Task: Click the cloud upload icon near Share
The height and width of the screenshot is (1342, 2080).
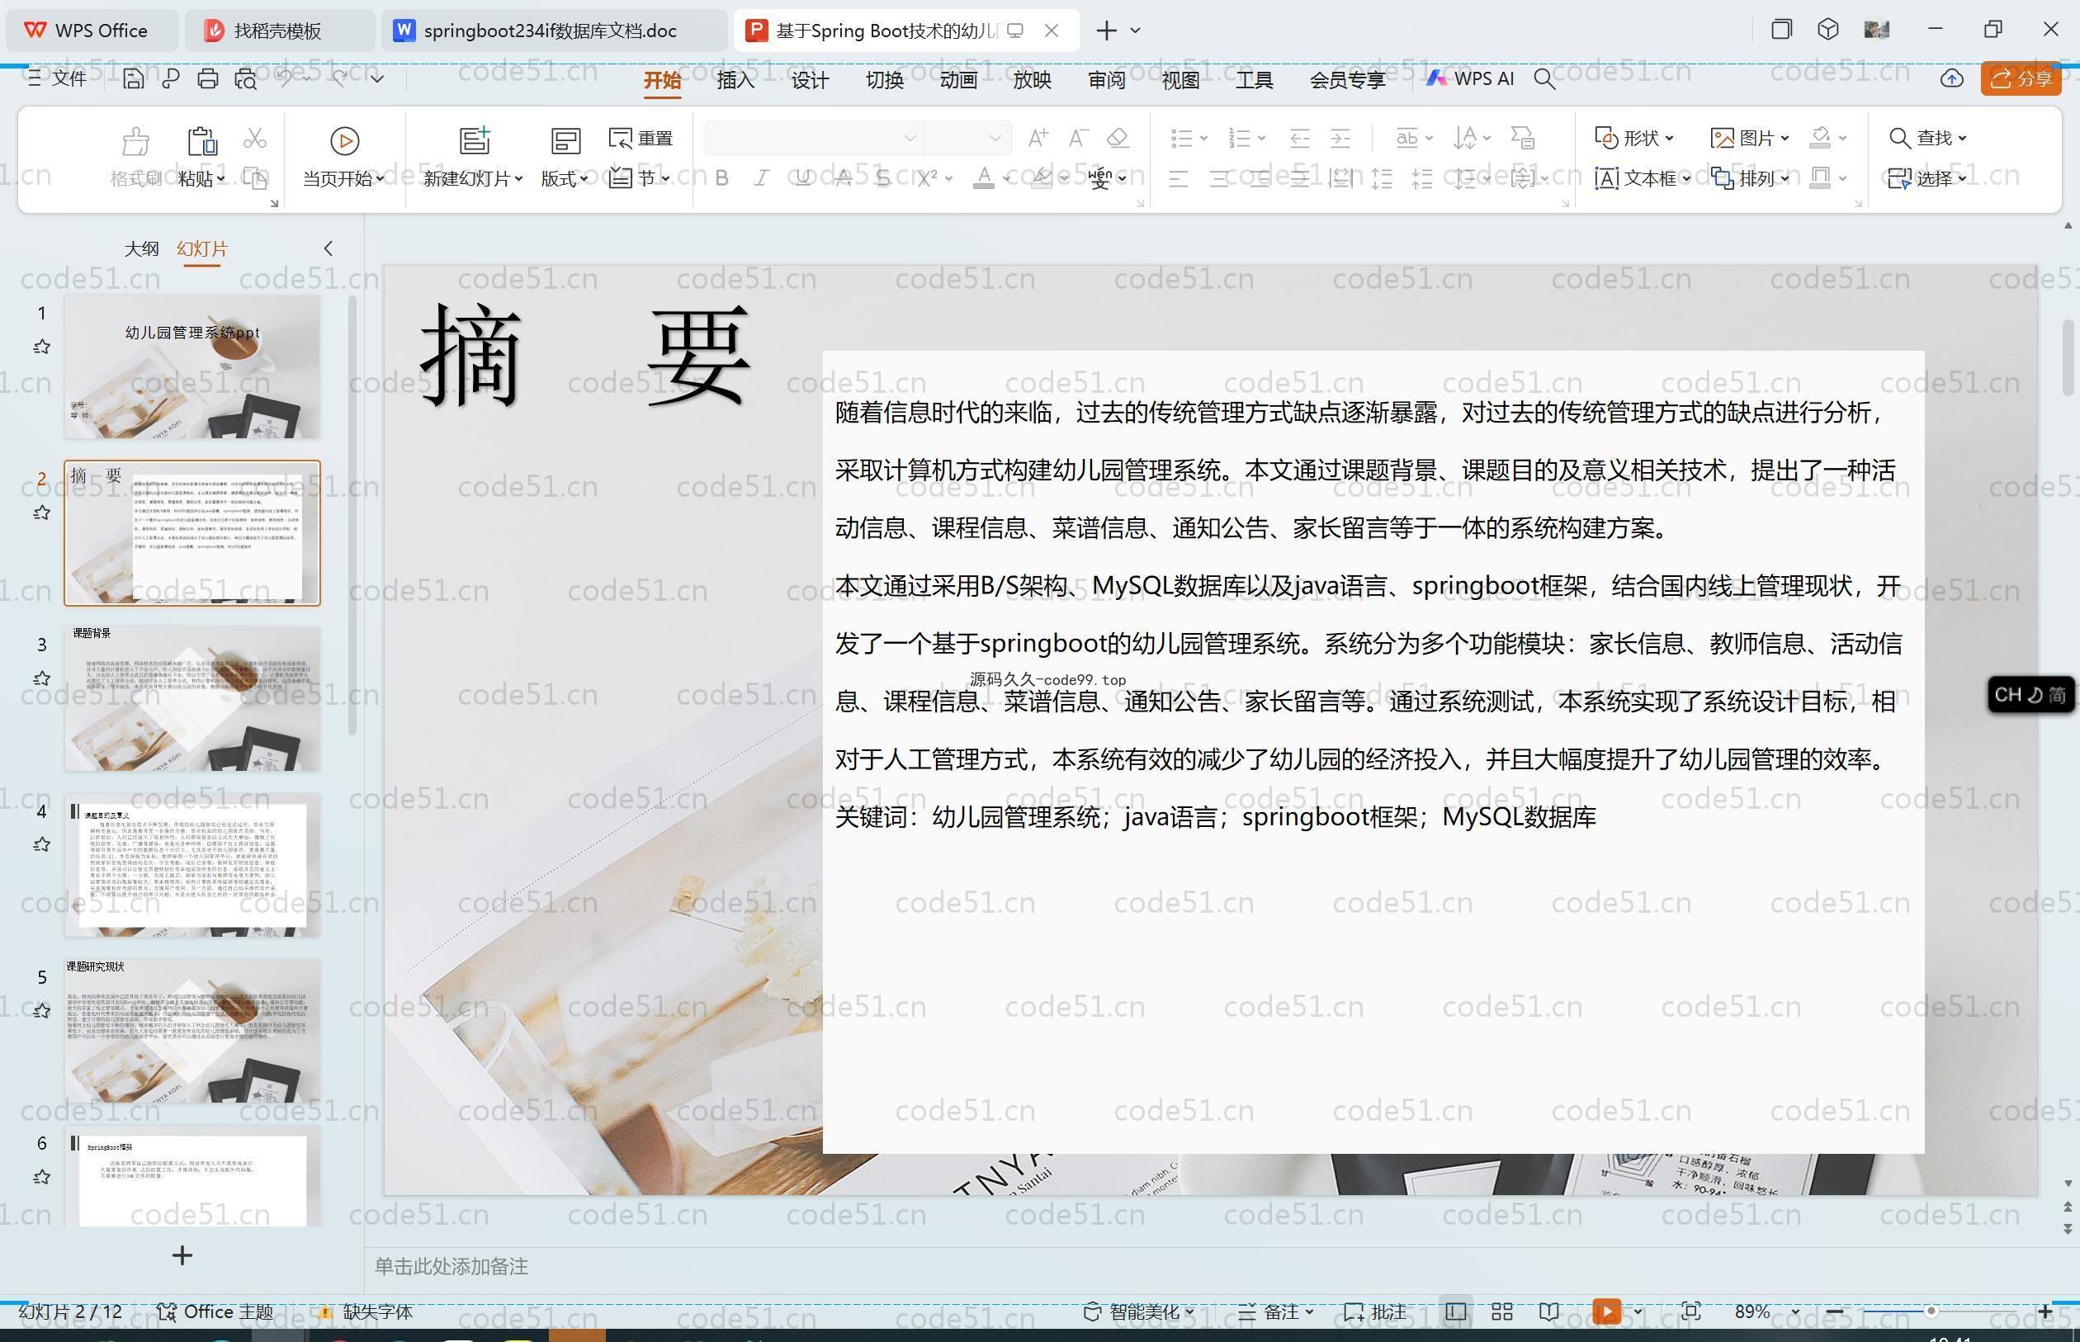Action: click(x=1951, y=78)
